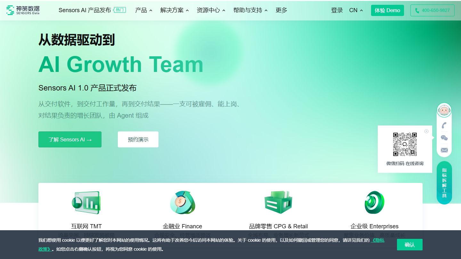461x259 pixels.
Task: Click the Sensors Data logo
Action: 23,10
